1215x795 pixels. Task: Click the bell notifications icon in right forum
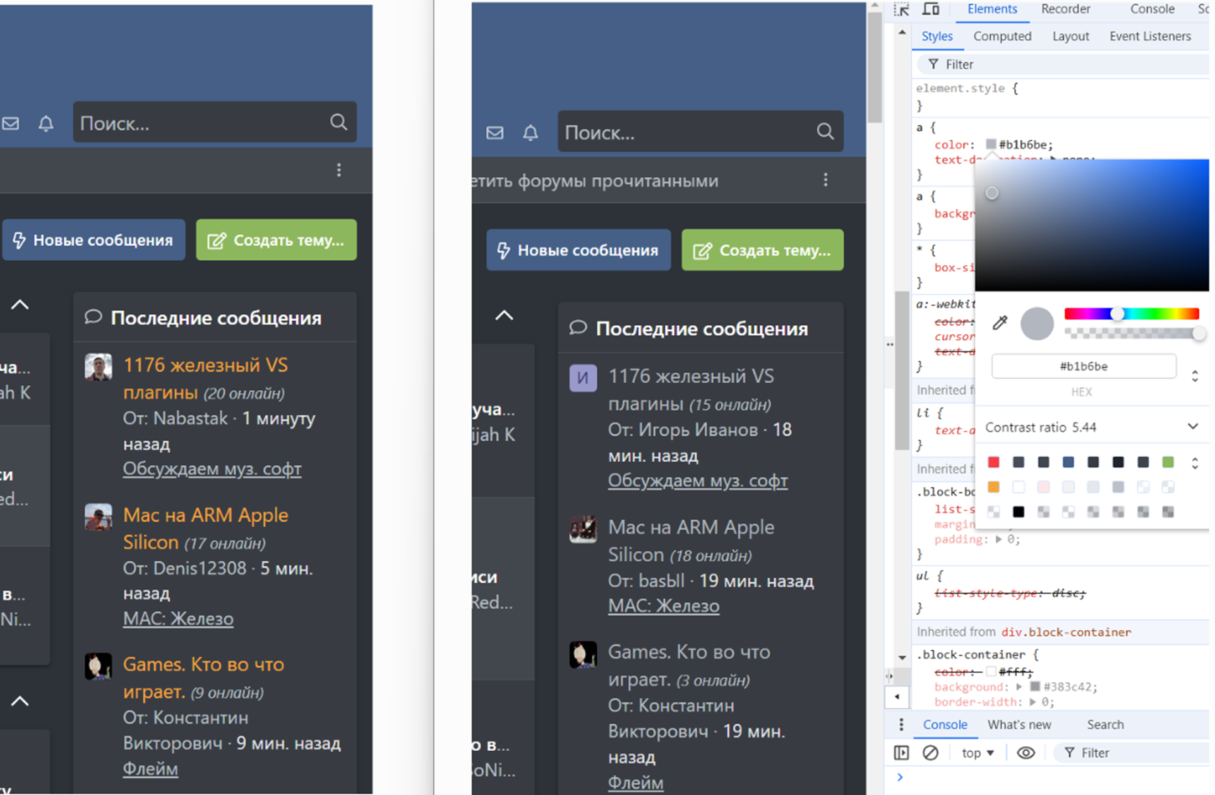coord(530,133)
